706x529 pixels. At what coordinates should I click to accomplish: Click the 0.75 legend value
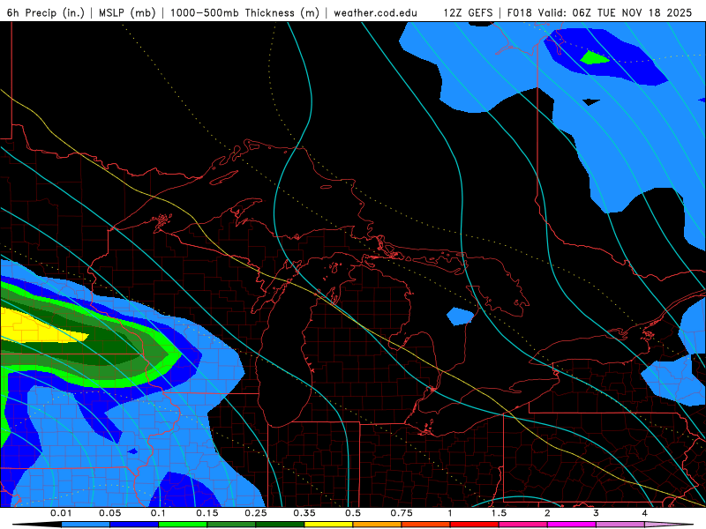pyautogui.click(x=402, y=513)
